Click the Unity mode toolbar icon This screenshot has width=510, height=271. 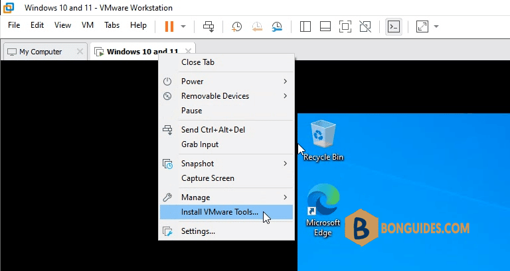[365, 27]
